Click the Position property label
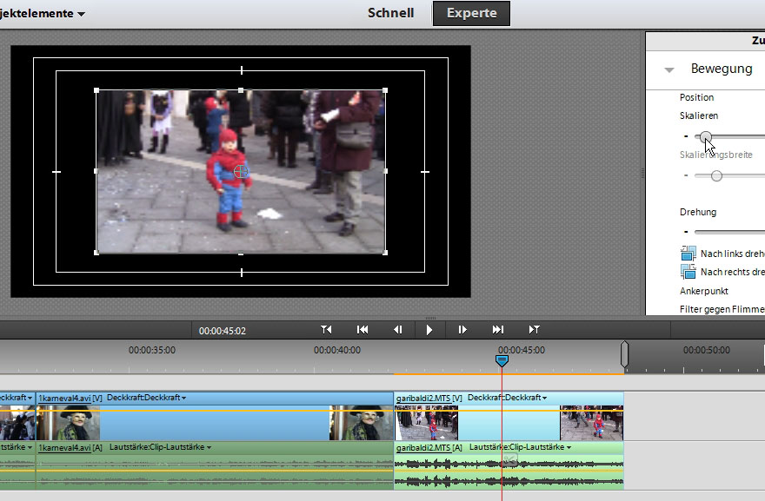765x501 pixels. tap(696, 97)
